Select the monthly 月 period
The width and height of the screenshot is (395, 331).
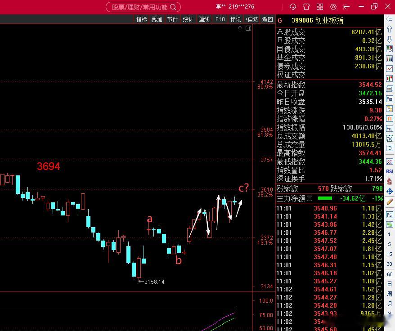(x=389, y=304)
